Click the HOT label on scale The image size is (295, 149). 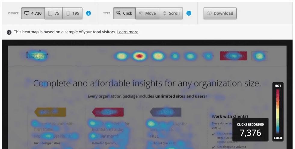coord(278,86)
